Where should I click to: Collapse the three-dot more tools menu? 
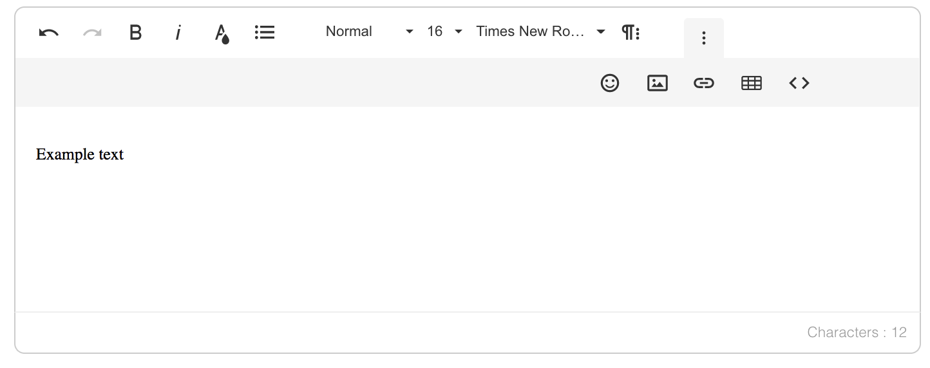[703, 38]
